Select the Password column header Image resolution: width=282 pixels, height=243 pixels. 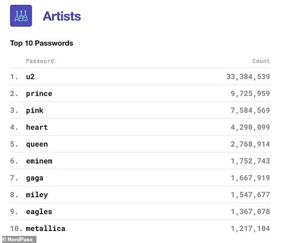[40, 61]
